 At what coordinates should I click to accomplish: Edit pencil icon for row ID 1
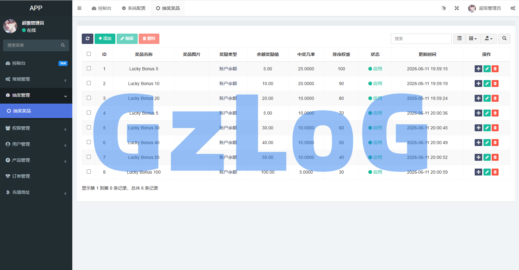click(x=487, y=69)
